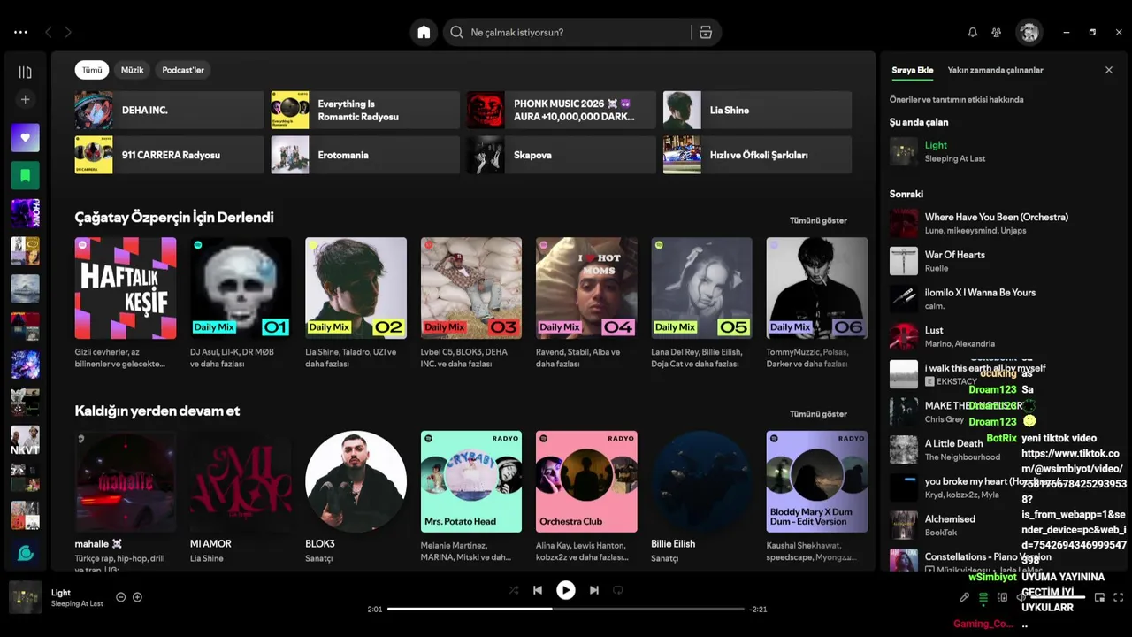Viewport: 1132px width, 637px height.
Task: Click the search magnifier icon
Action: point(456,32)
